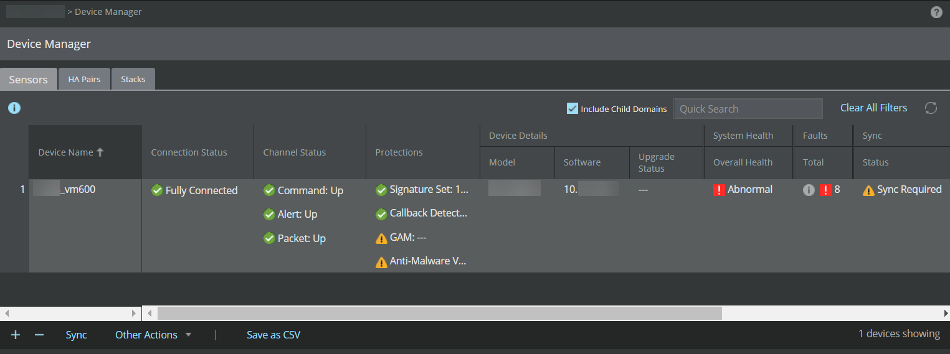Screen dimensions: 950x354
Task: Click the fault count 8
Action: point(837,190)
